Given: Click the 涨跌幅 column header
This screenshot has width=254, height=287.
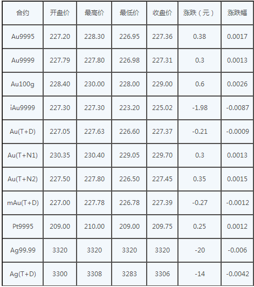Looking at the screenshot, I should 237,13.
